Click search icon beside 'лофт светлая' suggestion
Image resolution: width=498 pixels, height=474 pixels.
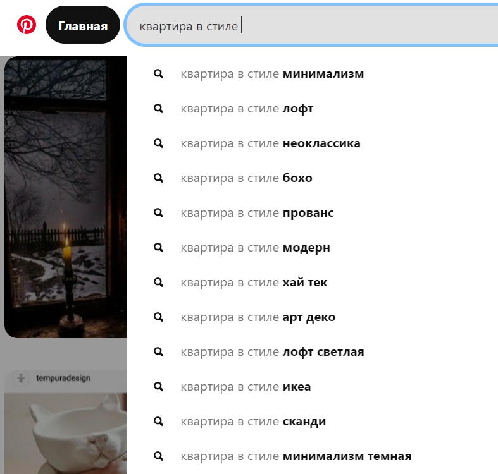pyautogui.click(x=158, y=352)
